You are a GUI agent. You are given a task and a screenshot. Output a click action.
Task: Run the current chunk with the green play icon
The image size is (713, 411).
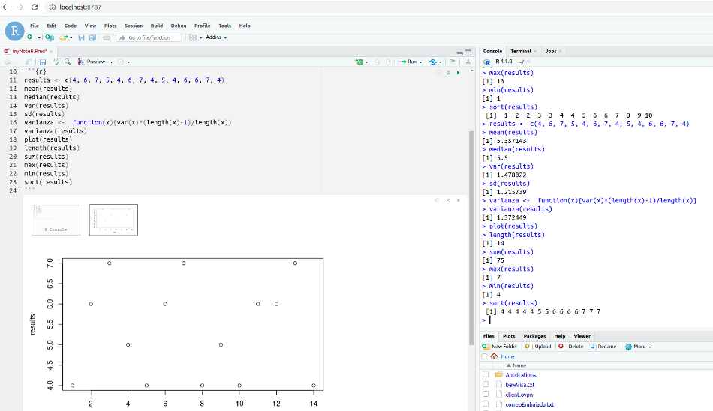[x=457, y=73]
